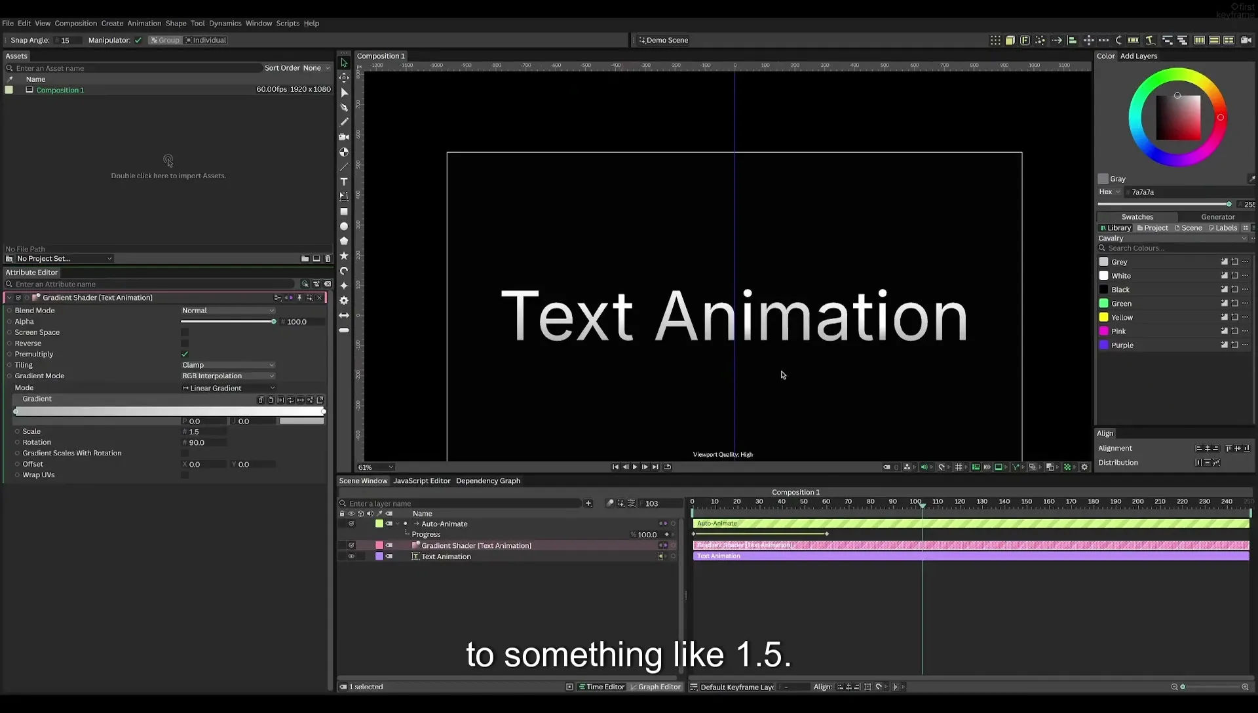Viewport: 1258px width, 713px height.
Task: Open the Sort Order None dropdown
Action: point(316,68)
